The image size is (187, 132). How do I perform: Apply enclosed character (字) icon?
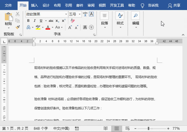click(x=91, y=27)
